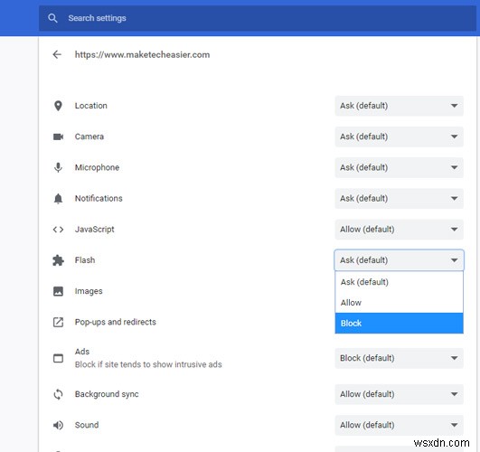Click the Microphone icon
The height and width of the screenshot is (452, 480).
(58, 167)
